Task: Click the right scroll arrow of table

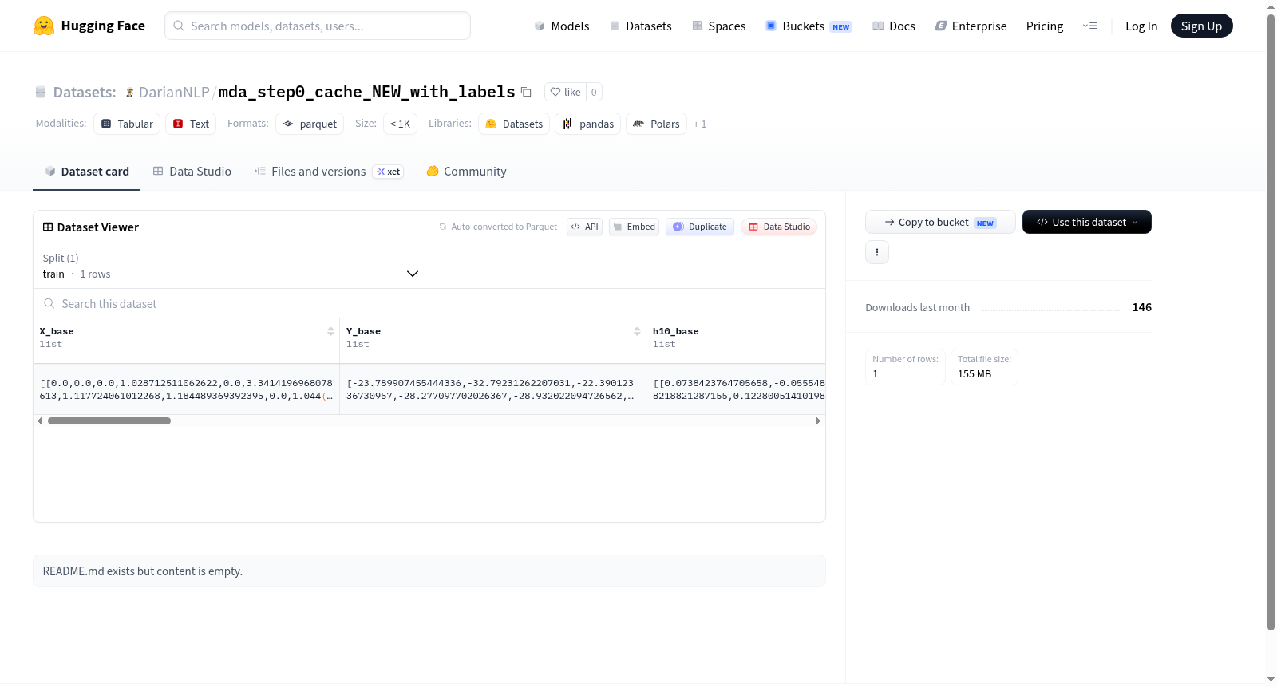Action: tap(818, 420)
